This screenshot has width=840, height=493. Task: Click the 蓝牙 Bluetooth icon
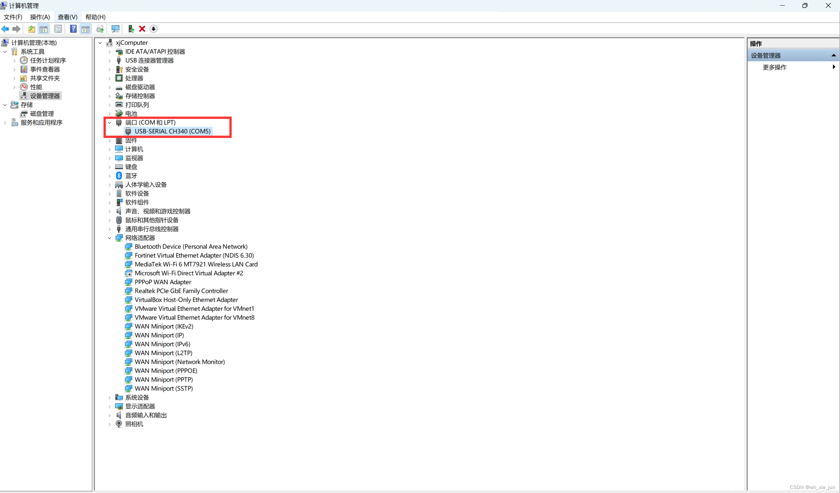pyautogui.click(x=119, y=175)
